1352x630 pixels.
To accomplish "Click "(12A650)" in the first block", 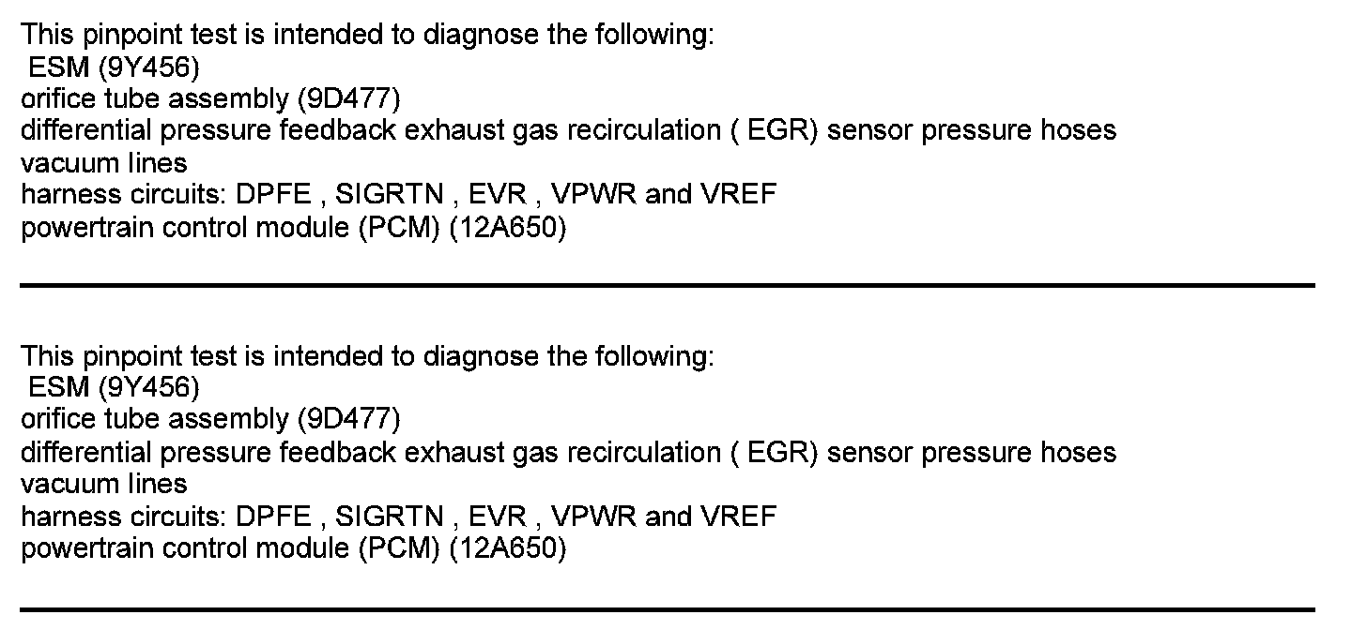I will 508,227.
